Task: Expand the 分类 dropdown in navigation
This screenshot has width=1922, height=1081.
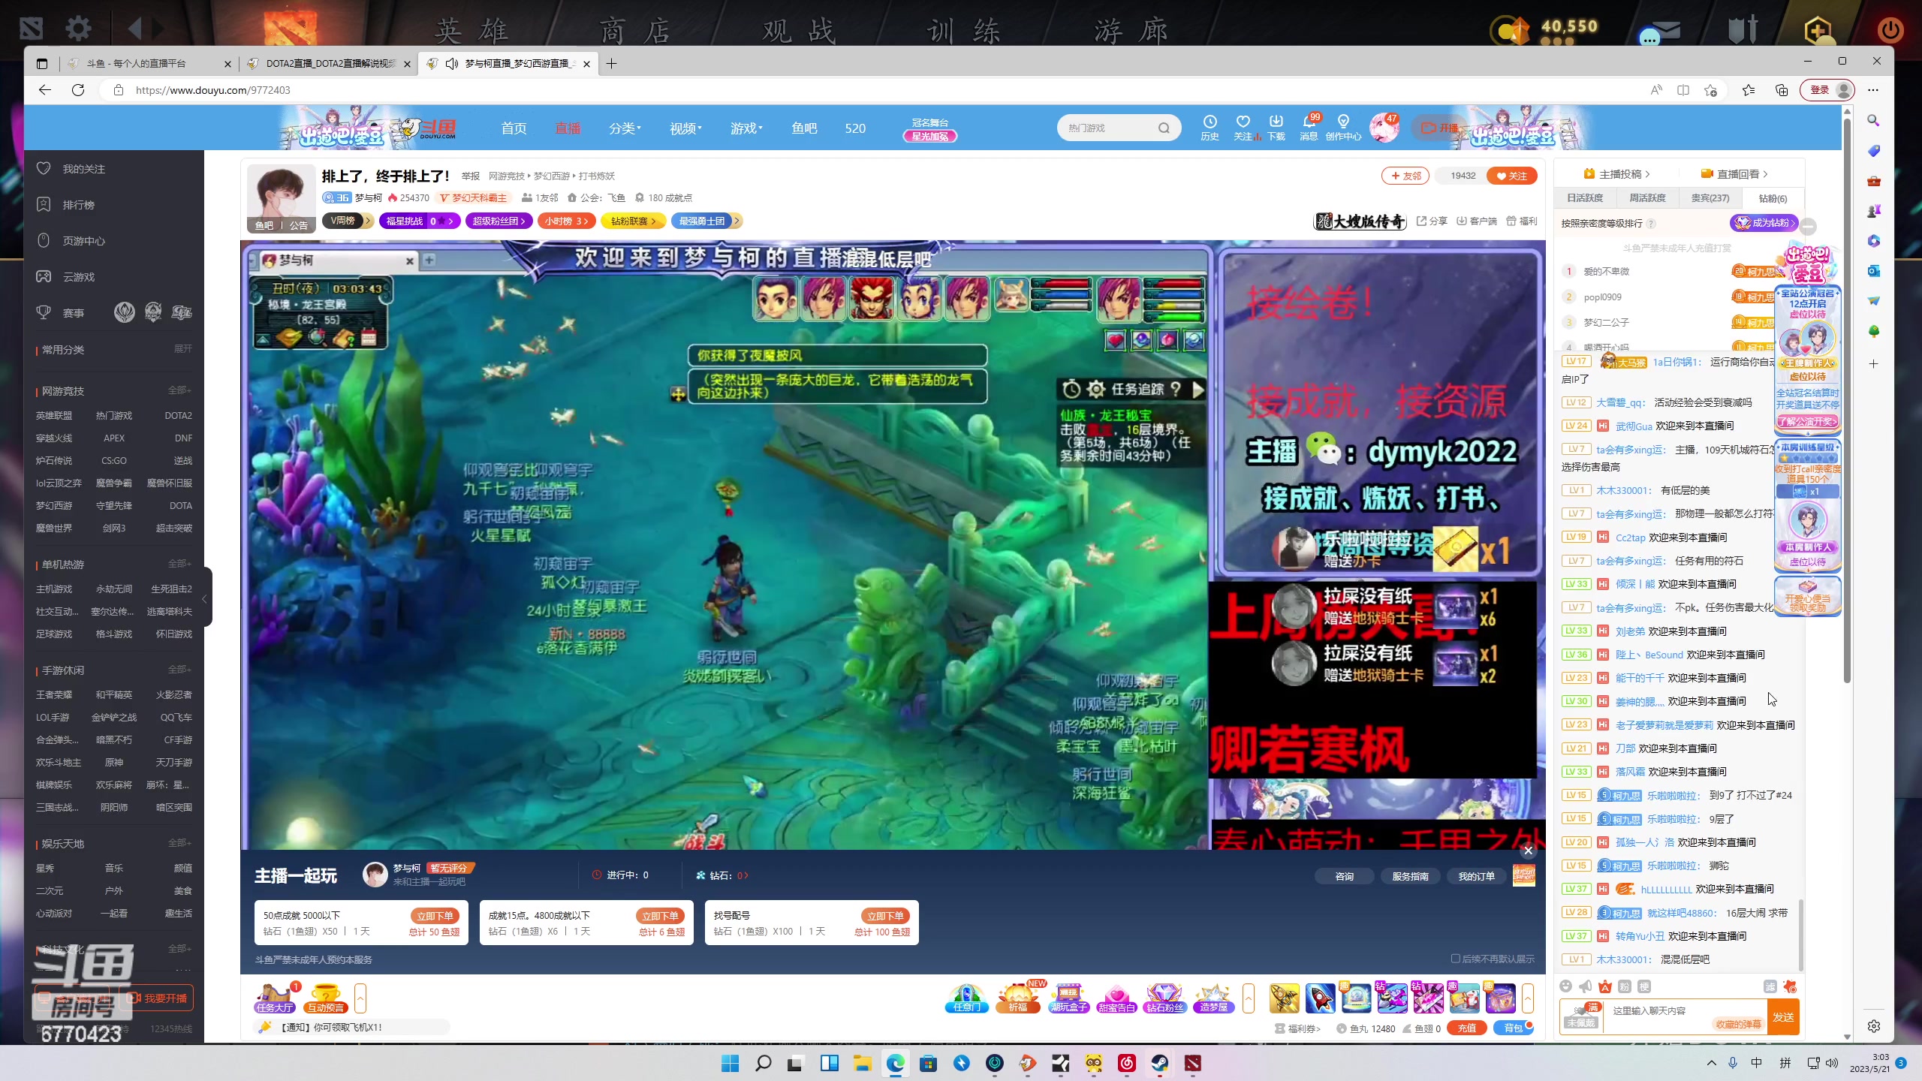Action: tap(625, 128)
